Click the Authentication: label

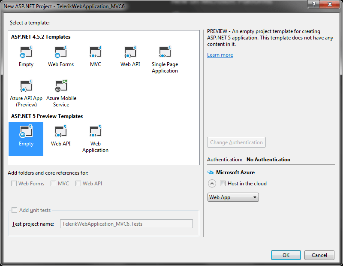tap(225, 159)
